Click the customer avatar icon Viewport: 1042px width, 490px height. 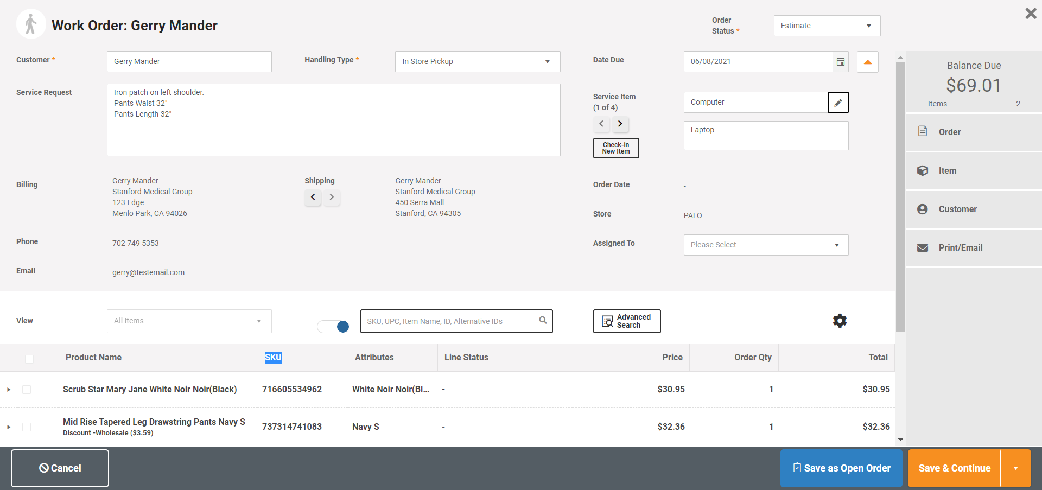click(x=31, y=24)
